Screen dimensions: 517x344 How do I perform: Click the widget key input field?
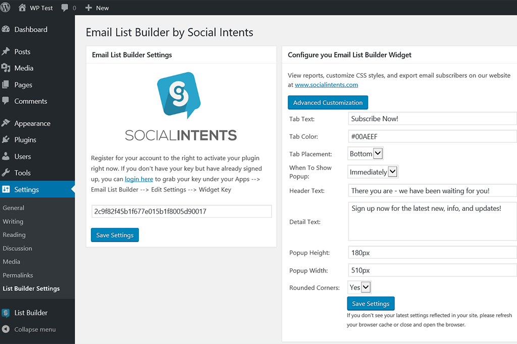(x=181, y=211)
